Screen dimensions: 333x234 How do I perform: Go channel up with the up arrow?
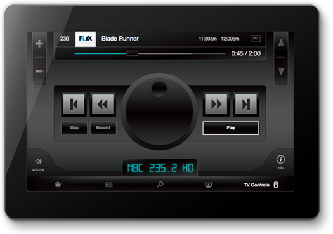(x=281, y=42)
